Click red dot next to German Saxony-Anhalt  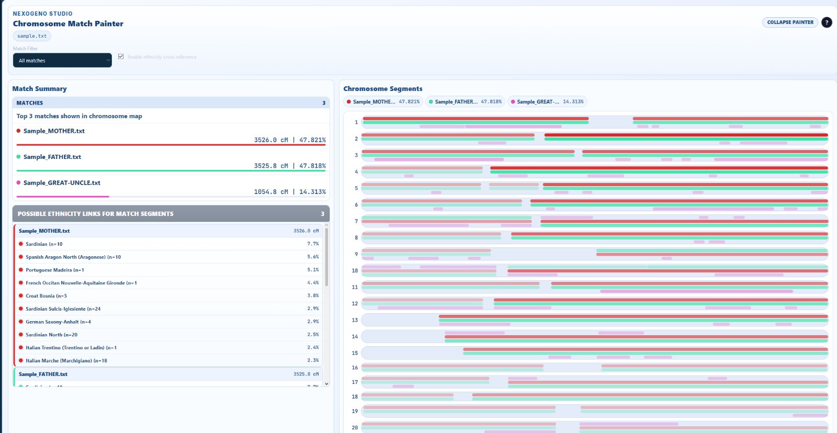(21, 322)
